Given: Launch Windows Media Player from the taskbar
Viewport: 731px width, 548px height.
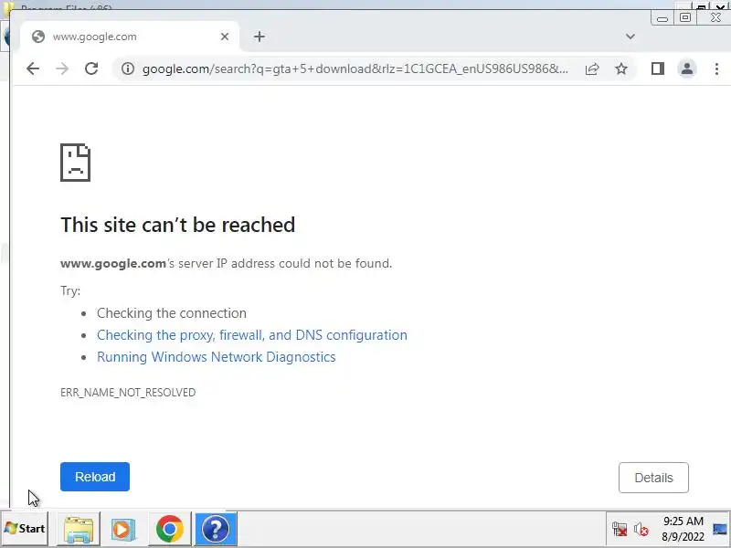Looking at the screenshot, I should [123, 529].
